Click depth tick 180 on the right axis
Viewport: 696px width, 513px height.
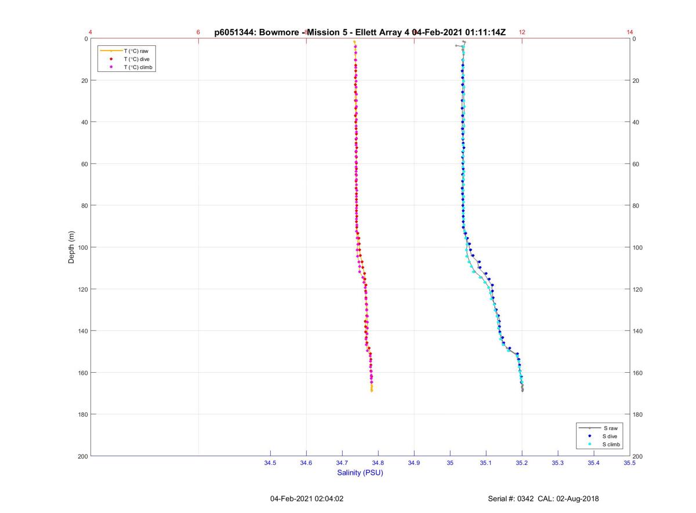638,414
